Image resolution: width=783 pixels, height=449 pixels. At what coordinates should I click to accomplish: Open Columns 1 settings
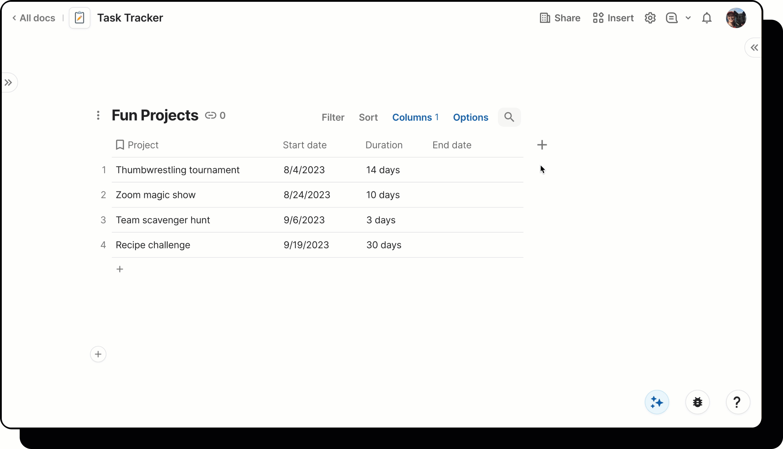point(415,117)
